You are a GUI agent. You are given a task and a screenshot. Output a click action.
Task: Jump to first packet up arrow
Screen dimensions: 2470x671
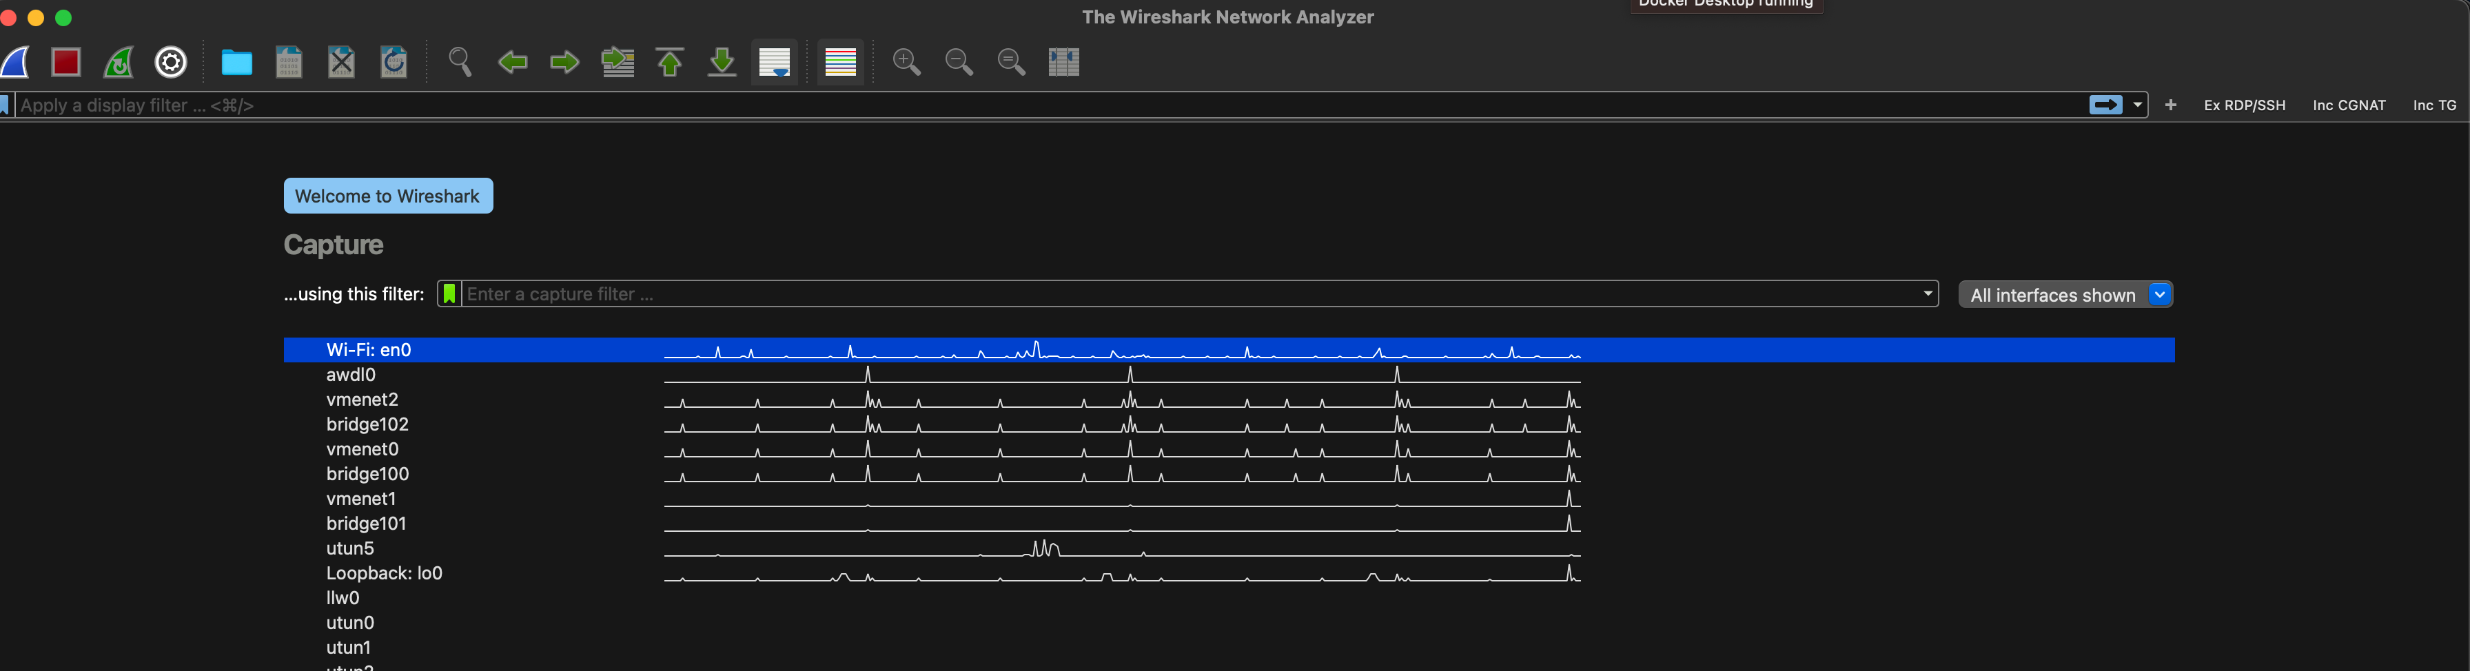tap(671, 62)
